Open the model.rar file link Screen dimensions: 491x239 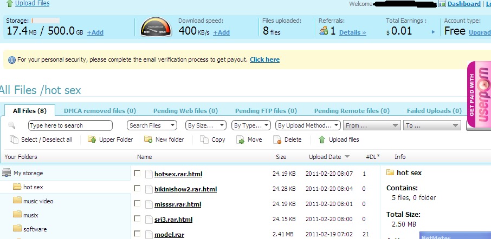click(170, 234)
